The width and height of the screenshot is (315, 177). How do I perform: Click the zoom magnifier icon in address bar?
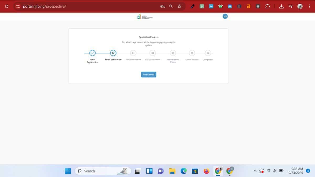[171, 6]
